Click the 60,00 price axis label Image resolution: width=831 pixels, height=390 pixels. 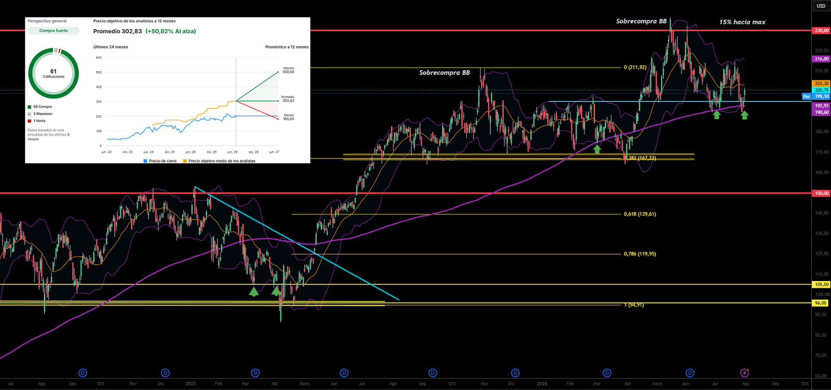[x=821, y=375]
